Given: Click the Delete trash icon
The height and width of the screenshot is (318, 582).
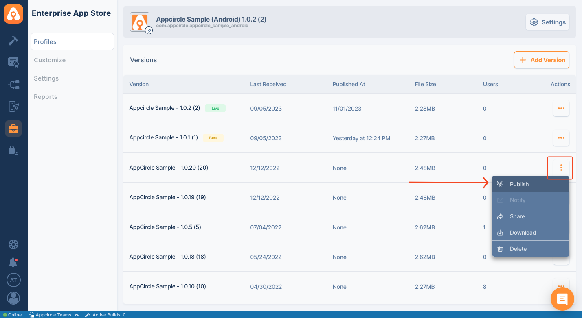Looking at the screenshot, I should pos(501,249).
